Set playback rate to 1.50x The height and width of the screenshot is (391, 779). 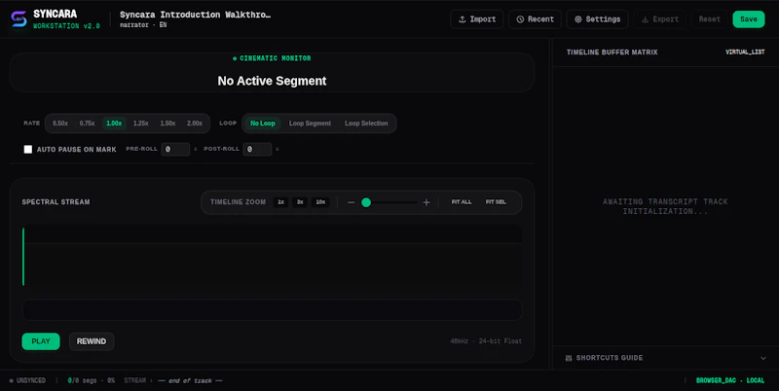[167, 124]
